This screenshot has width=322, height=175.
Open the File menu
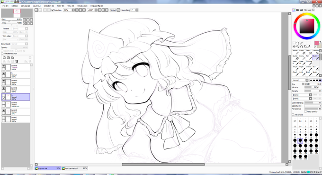5,6
